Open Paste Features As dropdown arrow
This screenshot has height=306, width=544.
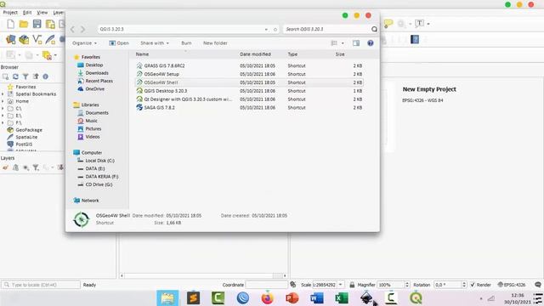55,55
